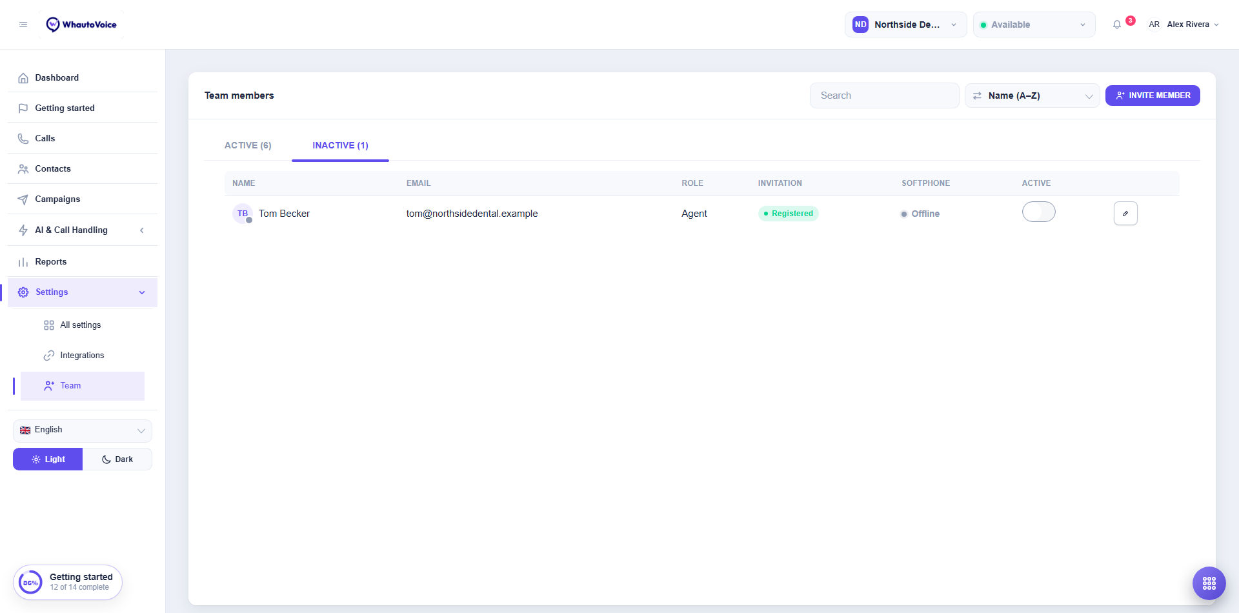Click the WhautoVoice logo
Screen dimensions: 1239x613
point(81,25)
